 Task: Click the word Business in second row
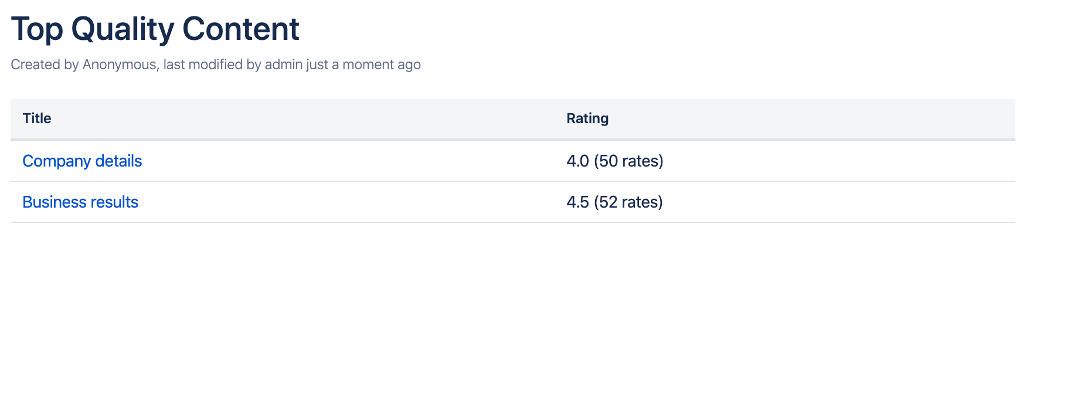pos(55,202)
